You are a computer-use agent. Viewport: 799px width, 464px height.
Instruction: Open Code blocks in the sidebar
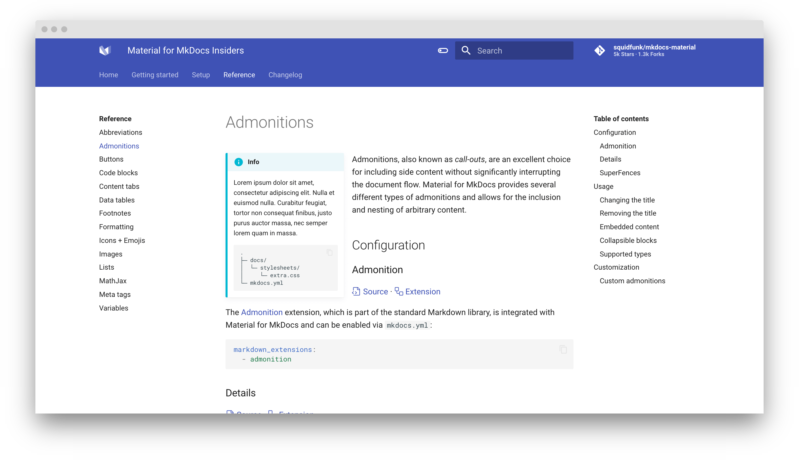(x=118, y=173)
